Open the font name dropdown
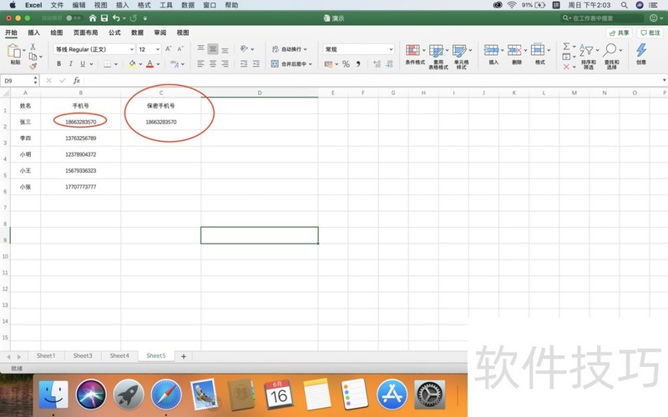Viewport: 668px width, 417px height. tap(94, 49)
